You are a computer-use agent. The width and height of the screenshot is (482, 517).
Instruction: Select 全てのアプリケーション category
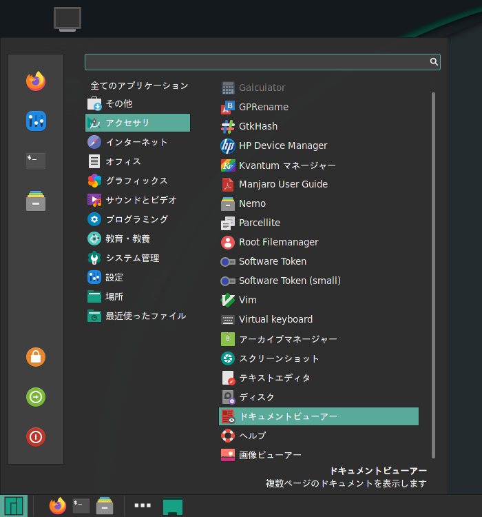click(x=139, y=85)
